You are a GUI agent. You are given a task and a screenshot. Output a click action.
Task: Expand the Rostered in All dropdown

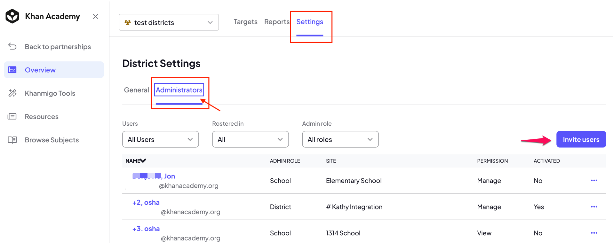point(250,139)
